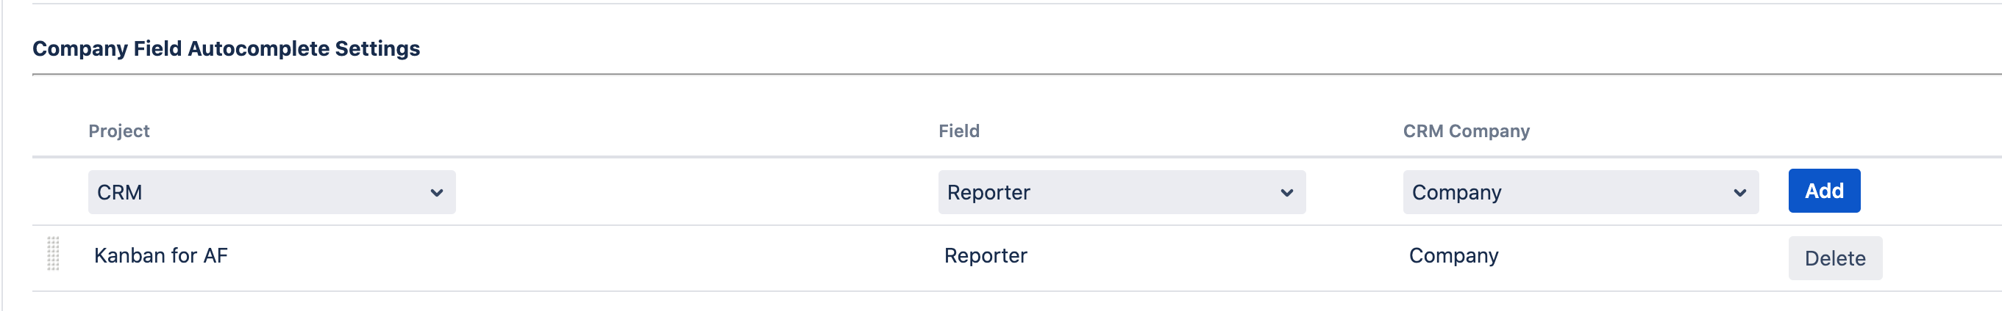Expand the Field dropdown showing Reporter

pyautogui.click(x=1121, y=192)
